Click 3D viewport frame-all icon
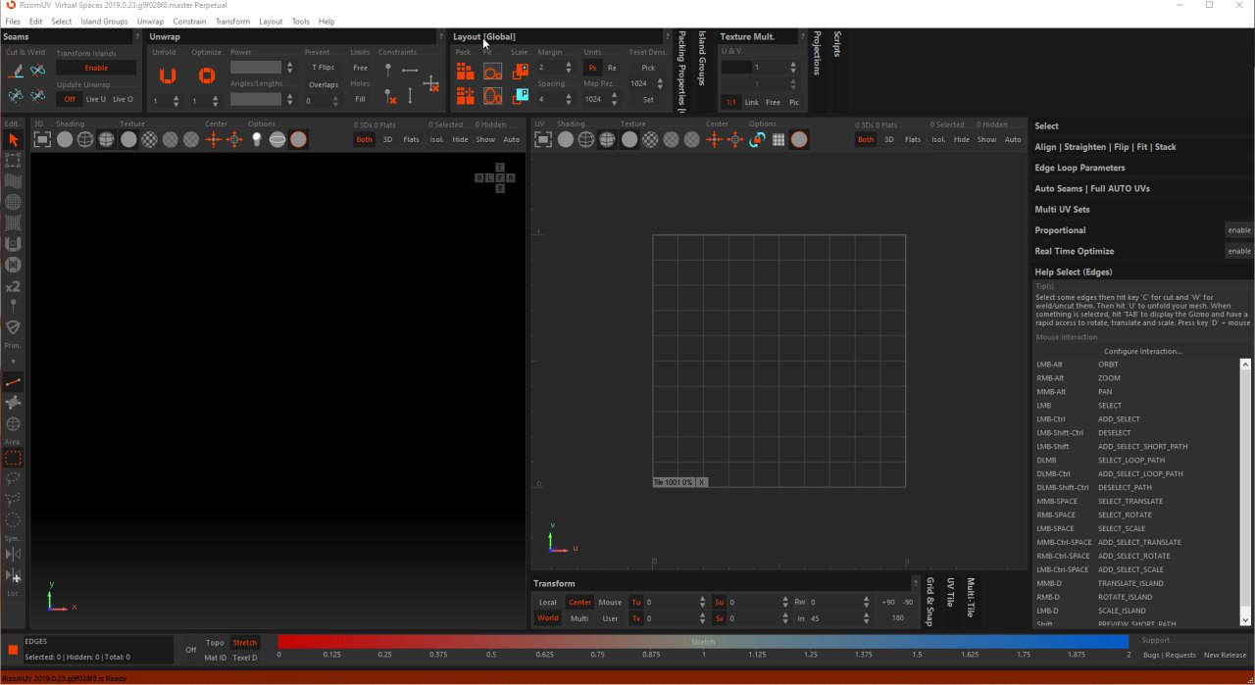This screenshot has height=685, width=1255. (42, 140)
